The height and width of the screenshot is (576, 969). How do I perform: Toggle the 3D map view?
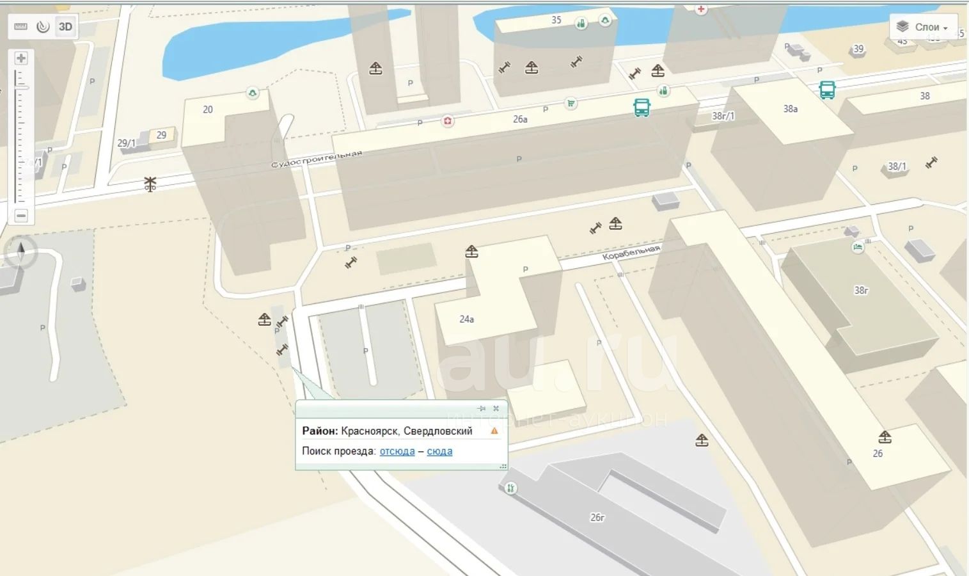point(65,27)
